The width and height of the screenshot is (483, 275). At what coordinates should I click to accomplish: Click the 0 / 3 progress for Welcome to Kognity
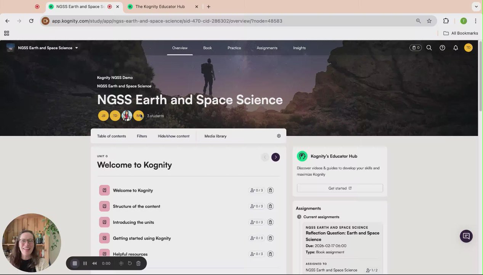(257, 190)
